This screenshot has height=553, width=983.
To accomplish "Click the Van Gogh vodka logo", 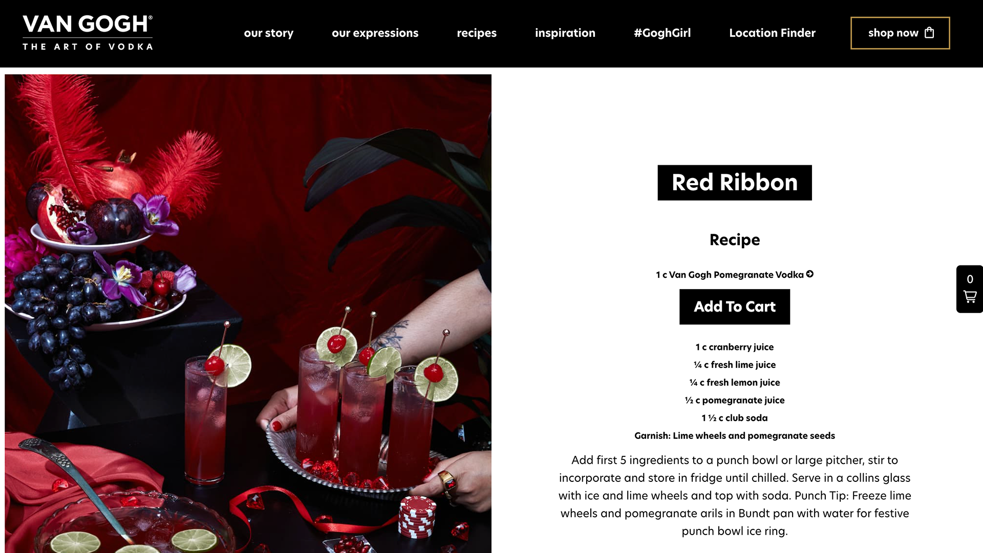I will pyautogui.click(x=88, y=32).
